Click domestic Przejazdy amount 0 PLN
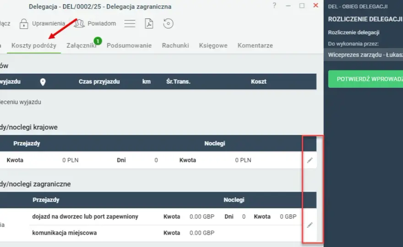403x247 pixels. [x=71, y=160]
